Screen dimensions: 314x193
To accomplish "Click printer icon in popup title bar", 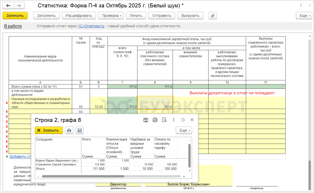I will (155, 120).
